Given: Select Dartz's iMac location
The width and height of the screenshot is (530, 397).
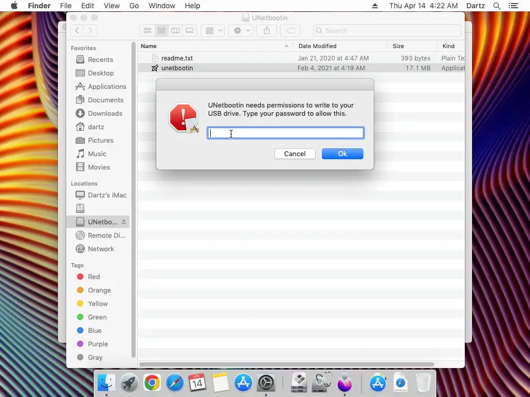Looking at the screenshot, I should [x=101, y=195].
